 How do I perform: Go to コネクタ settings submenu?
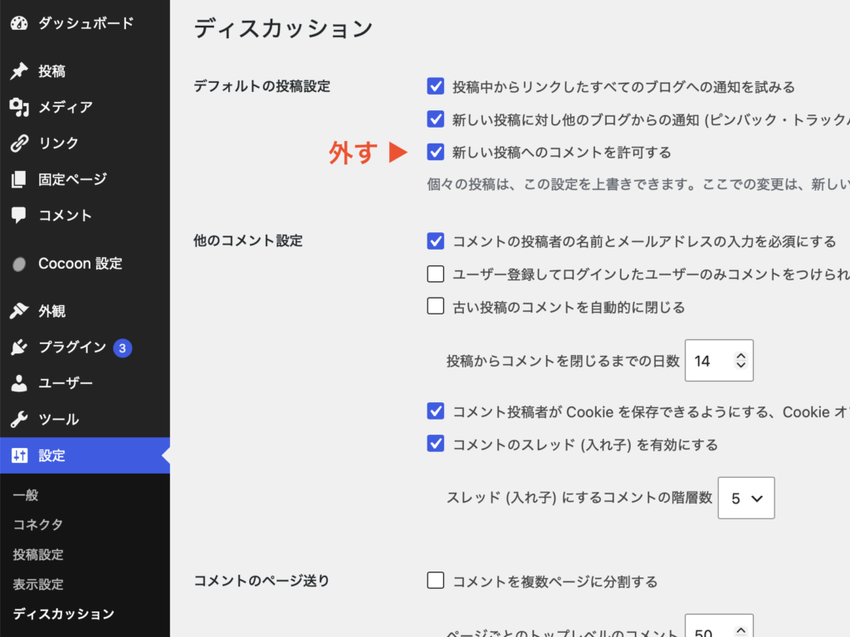pyautogui.click(x=38, y=524)
